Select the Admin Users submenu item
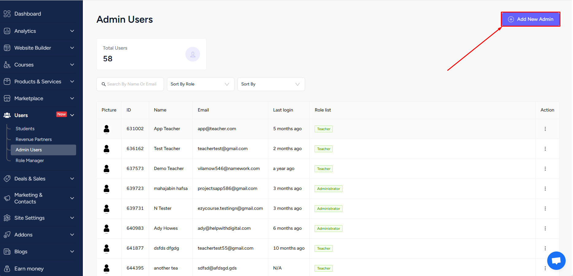573x276 pixels. pyautogui.click(x=43, y=150)
